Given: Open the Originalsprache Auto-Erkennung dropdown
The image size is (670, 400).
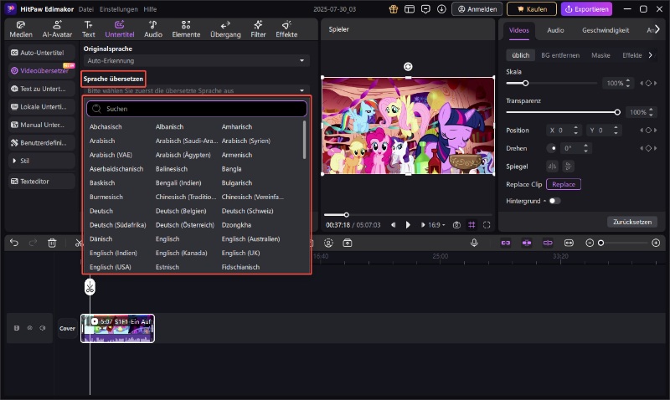Looking at the screenshot, I should click(197, 61).
